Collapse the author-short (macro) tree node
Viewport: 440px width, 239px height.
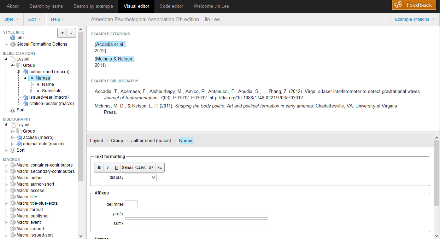tap(19, 72)
